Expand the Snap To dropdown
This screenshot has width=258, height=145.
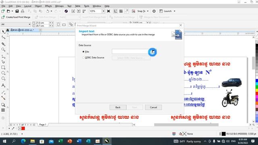coord(148,11)
